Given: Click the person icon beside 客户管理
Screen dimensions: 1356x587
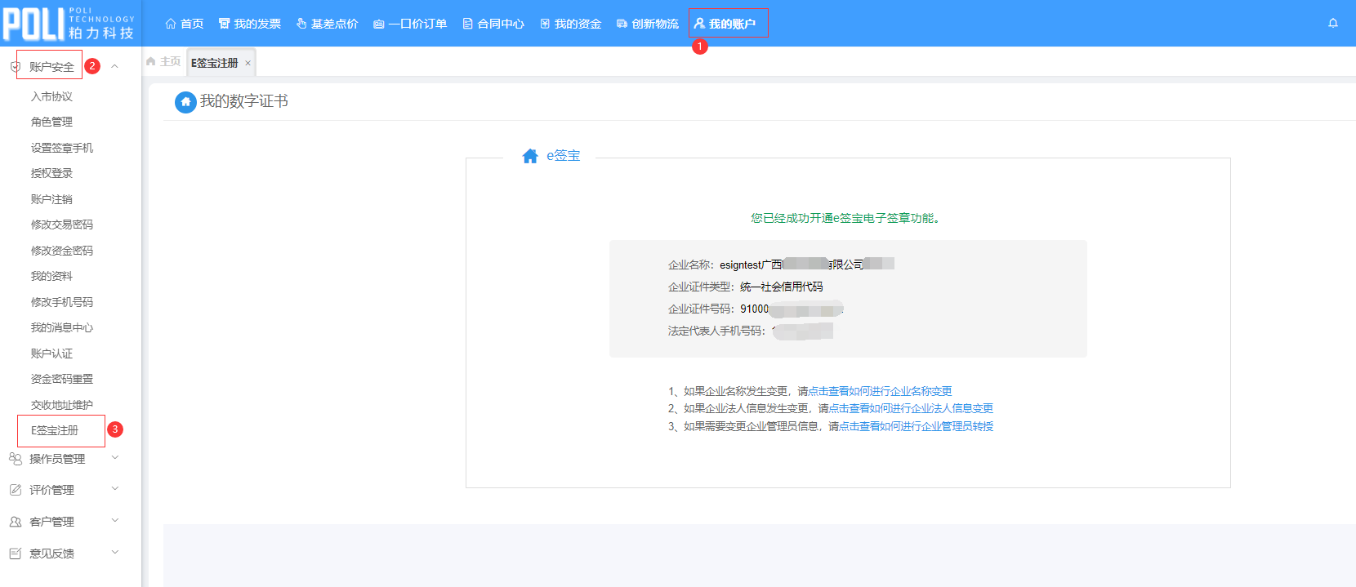Looking at the screenshot, I should 16,522.
